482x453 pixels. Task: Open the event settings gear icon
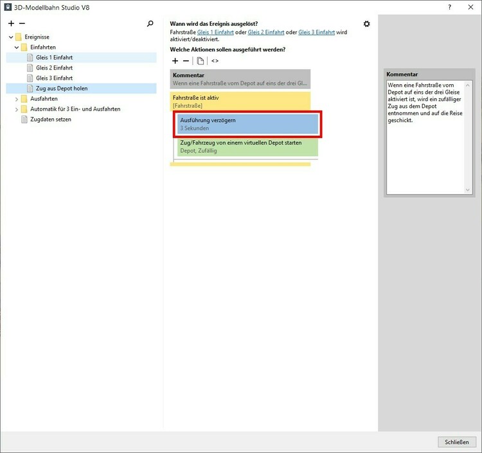(x=366, y=24)
